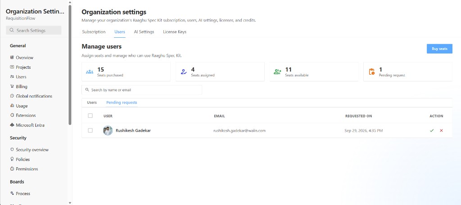Viewport: 461px width, 205px height.
Task: Open Process under Boards
Action: [x=23, y=194]
